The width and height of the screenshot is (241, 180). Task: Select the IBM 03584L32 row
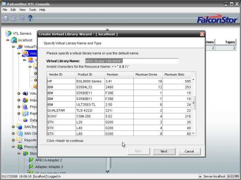point(119,87)
